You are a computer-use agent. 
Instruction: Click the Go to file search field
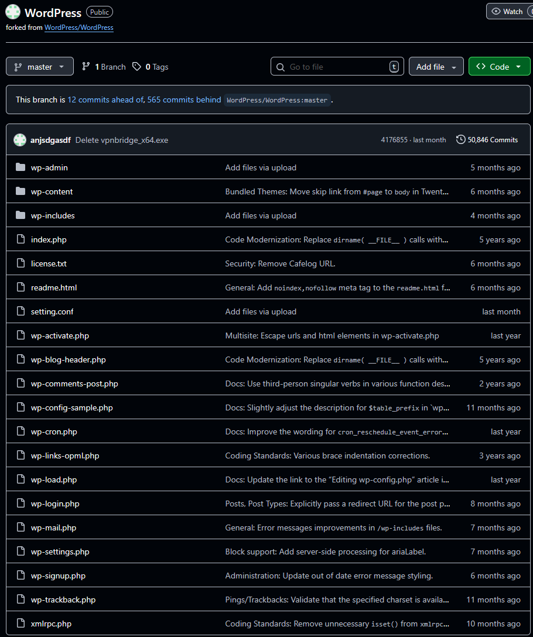(337, 67)
